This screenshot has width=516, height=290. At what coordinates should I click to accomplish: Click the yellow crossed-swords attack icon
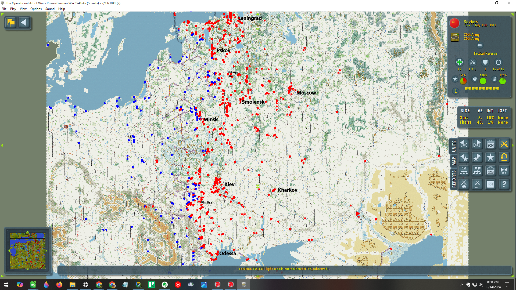504,144
